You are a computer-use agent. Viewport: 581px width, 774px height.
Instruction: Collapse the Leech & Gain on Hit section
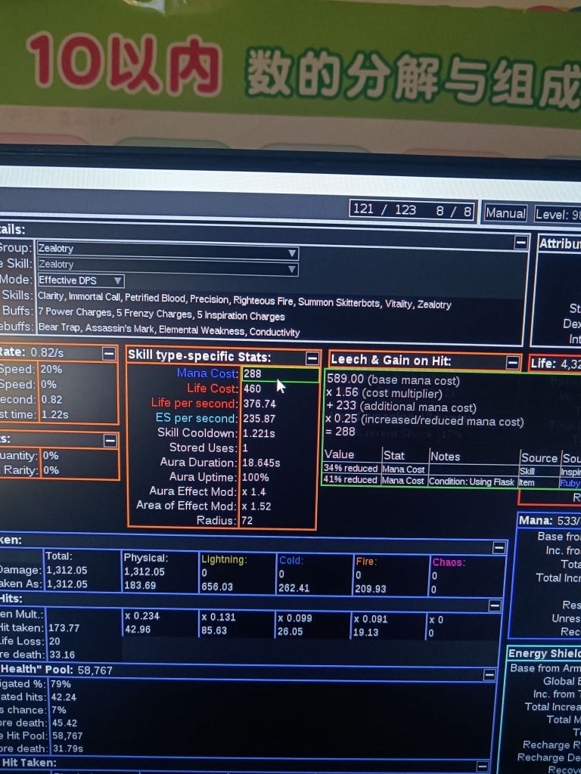tap(512, 364)
